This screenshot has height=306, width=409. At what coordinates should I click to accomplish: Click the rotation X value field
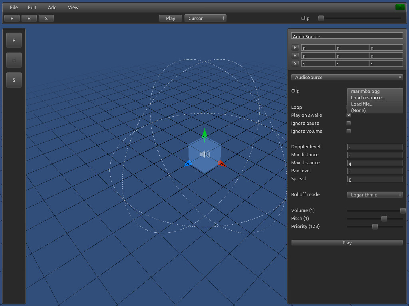point(318,55)
